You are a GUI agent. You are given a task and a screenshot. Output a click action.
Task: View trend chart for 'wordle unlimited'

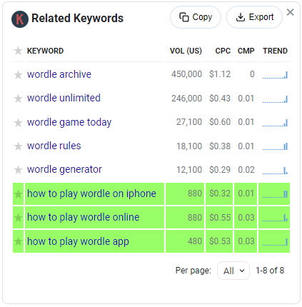[x=275, y=99]
